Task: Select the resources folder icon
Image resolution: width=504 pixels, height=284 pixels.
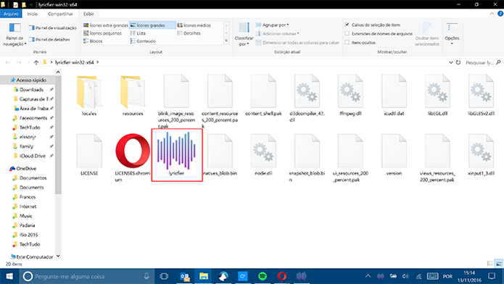Action: (133, 92)
